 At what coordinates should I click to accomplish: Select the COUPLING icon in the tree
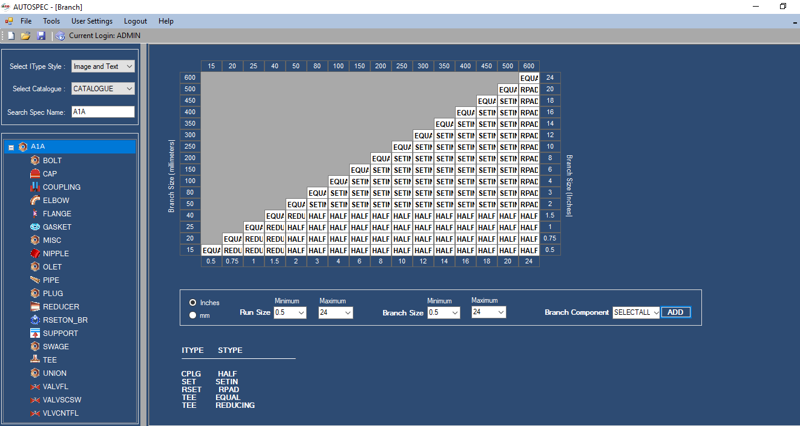[35, 187]
